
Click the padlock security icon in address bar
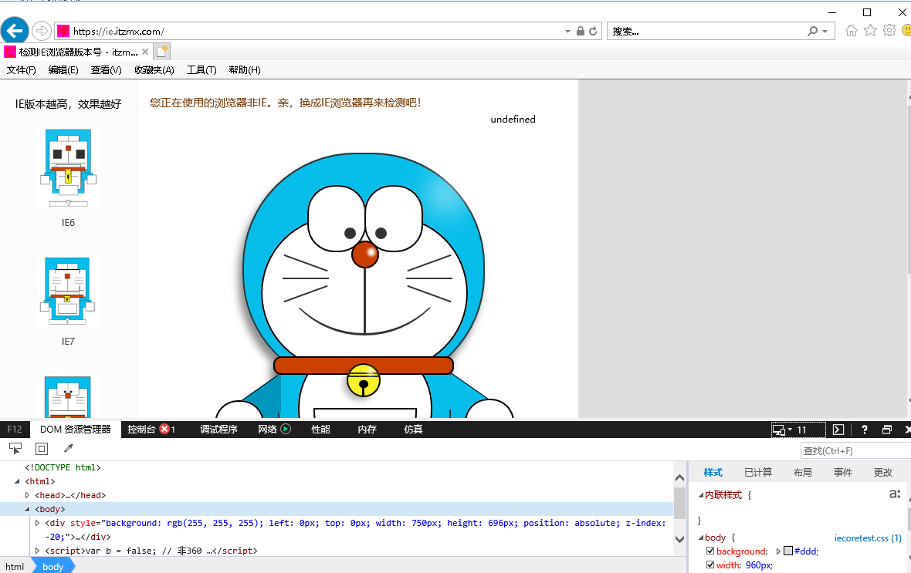580,32
